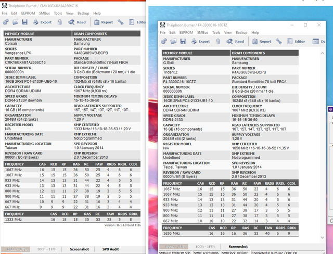Viewport: 333px width, 254px height.
Task: Click Read in Corsair window toolbar
Action: point(77,22)
